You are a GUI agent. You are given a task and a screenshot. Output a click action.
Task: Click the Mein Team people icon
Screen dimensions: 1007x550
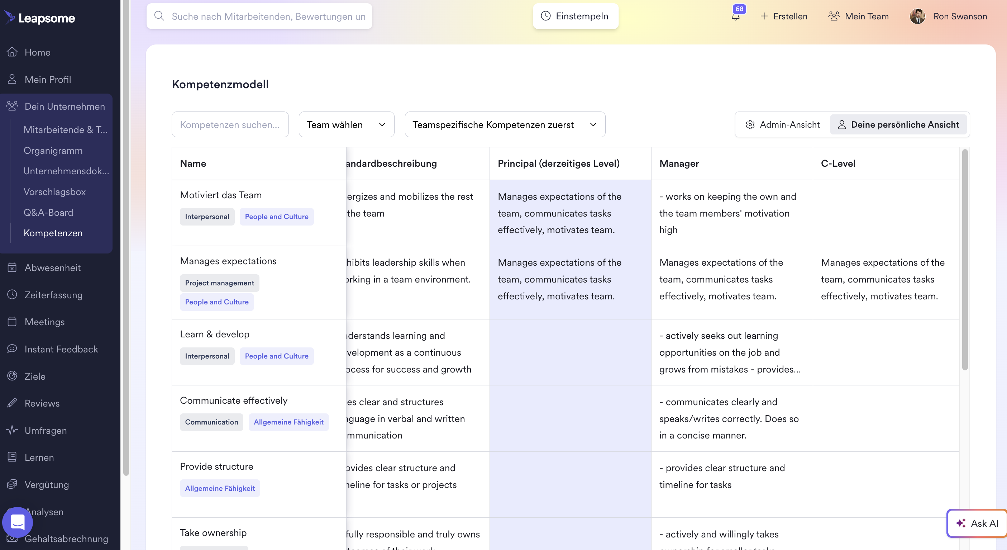[834, 16]
